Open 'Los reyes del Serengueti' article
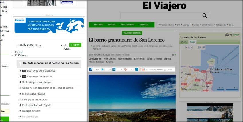Viewport: 243px width, 122px height. click(x=41, y=70)
